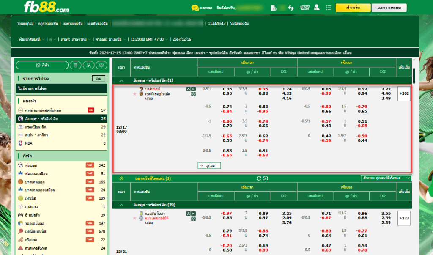Open 'ผลการแข่งขัน' results menu item

click(72, 24)
